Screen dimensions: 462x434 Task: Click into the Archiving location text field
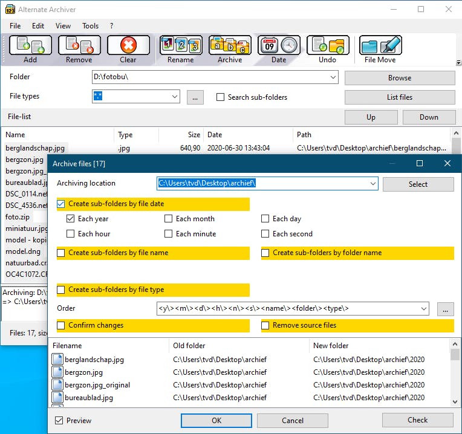point(263,184)
